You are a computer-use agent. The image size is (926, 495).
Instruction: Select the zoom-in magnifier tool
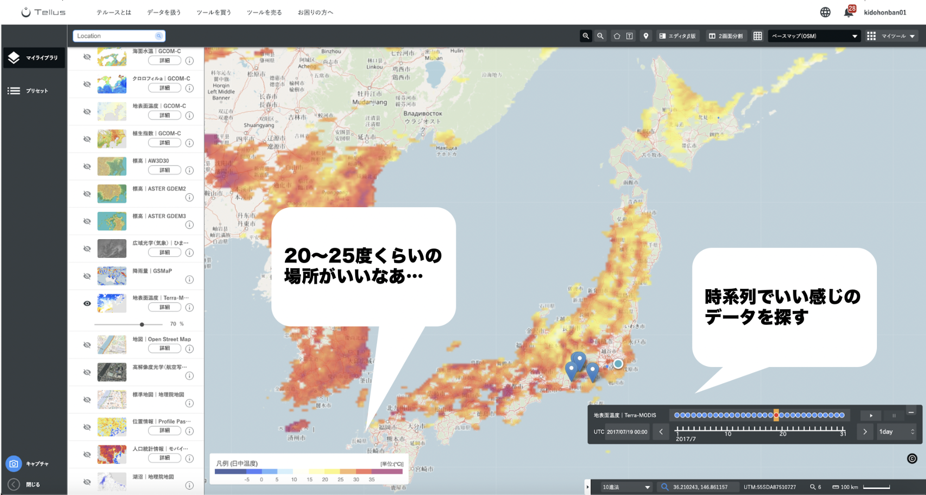586,36
